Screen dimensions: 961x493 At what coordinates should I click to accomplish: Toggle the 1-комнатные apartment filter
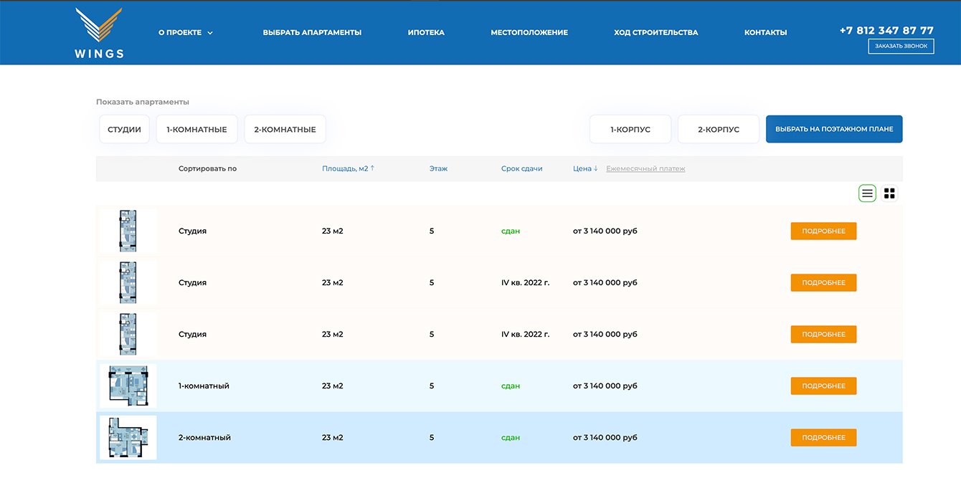197,130
